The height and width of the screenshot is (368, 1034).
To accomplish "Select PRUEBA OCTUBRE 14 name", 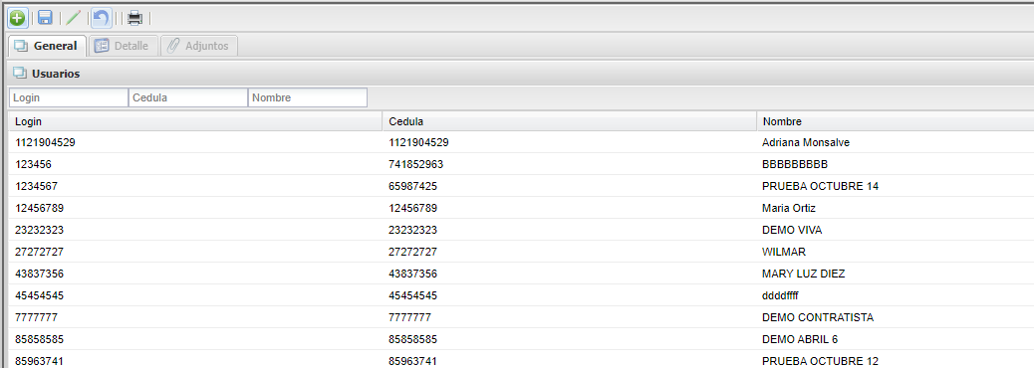I will pos(820,186).
